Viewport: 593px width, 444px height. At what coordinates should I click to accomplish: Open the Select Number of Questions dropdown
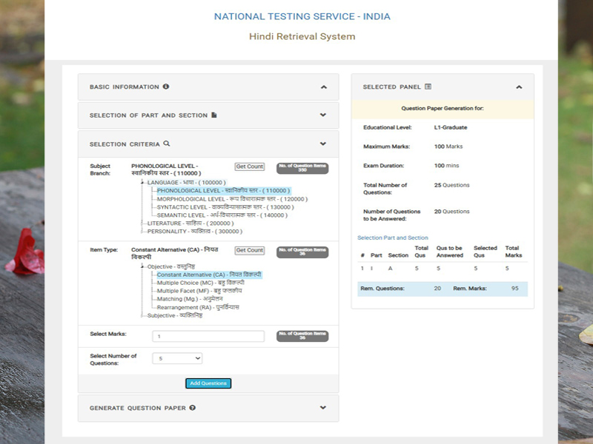pyautogui.click(x=177, y=358)
